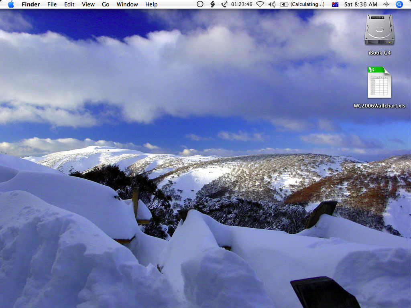Click the 01:23:46 connection timer
Screen dimensions: 411x308
(241, 4)
